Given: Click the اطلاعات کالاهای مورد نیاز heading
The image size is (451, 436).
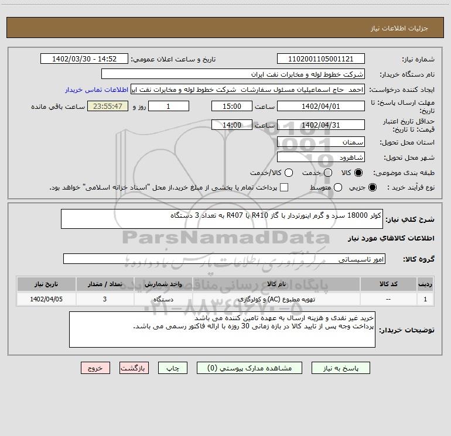Looking at the screenshot, I should [391, 238].
